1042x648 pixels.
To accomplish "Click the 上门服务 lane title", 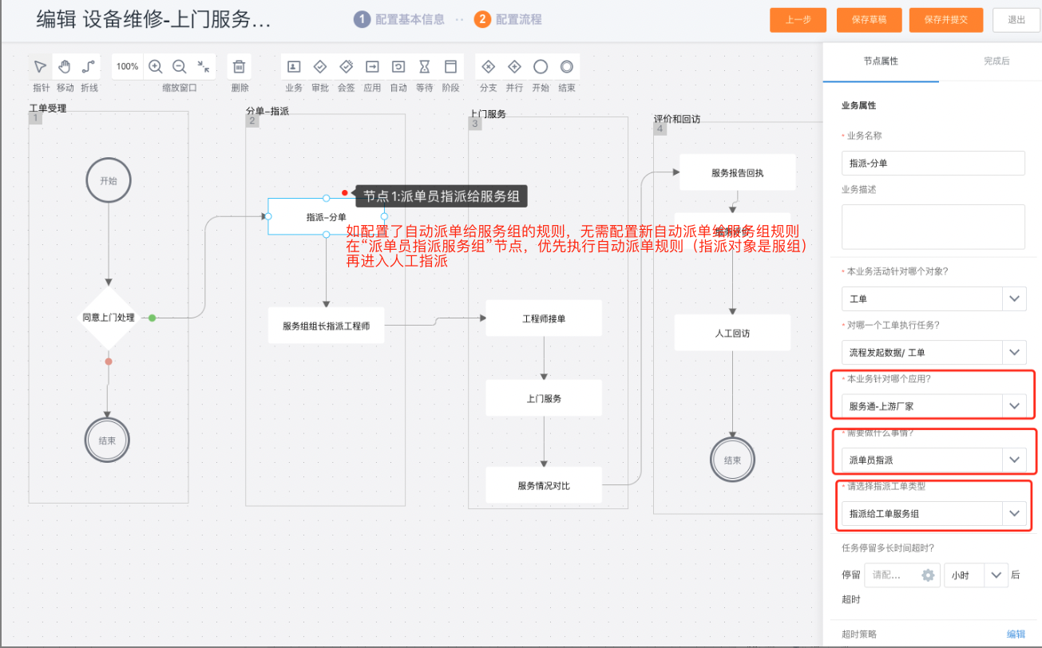I will coord(488,114).
